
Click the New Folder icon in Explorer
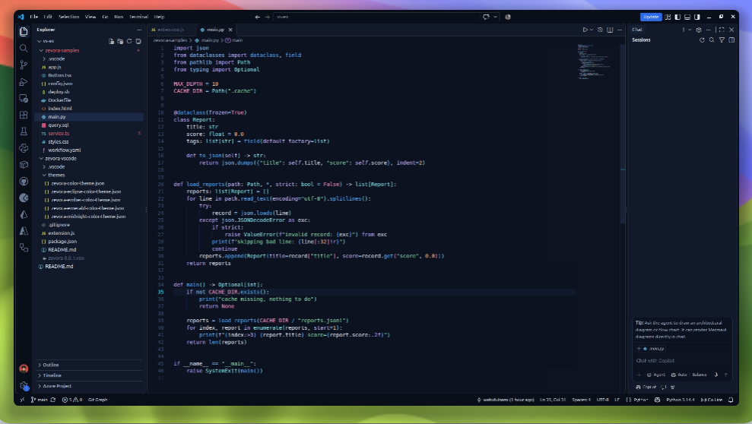click(x=120, y=41)
